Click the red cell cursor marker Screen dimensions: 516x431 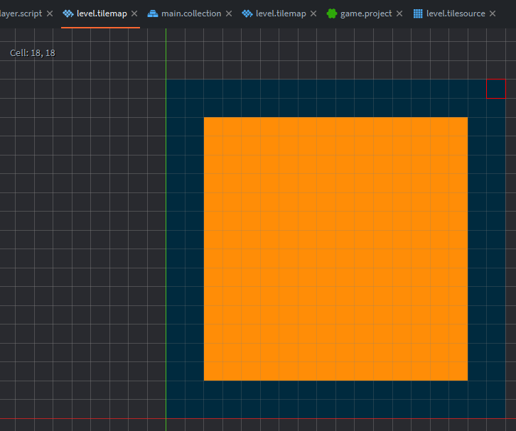point(495,89)
